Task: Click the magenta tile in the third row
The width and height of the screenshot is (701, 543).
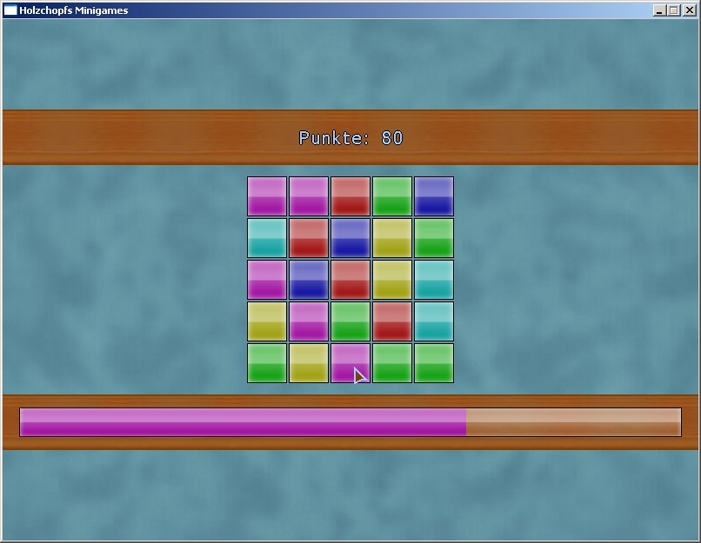Action: [267, 280]
